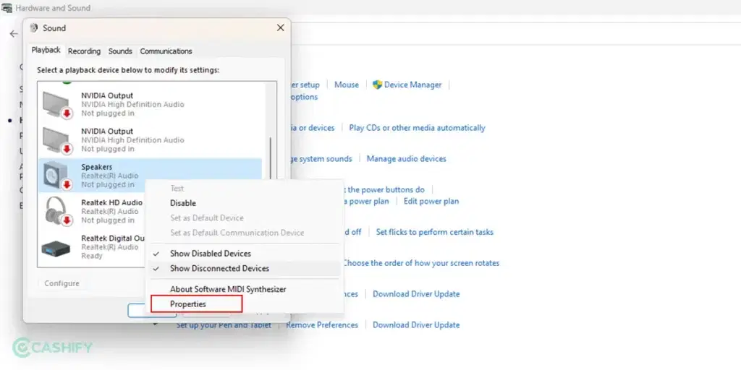741x370 pixels.
Task: Open Play CDs or other media automatically
Action: pyautogui.click(x=417, y=128)
